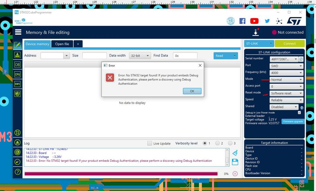Toggle Debug in Low Power mode checkbox
Image resolution: width=316 pixels, height=191 pixels.
pyautogui.click(x=299, y=113)
